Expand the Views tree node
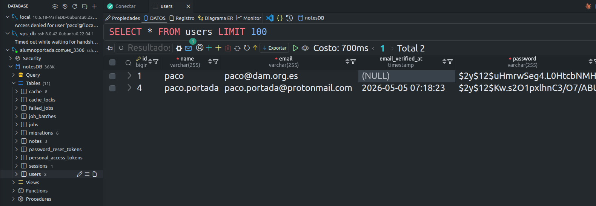Image resolution: width=596 pixels, height=206 pixels. 14,182
